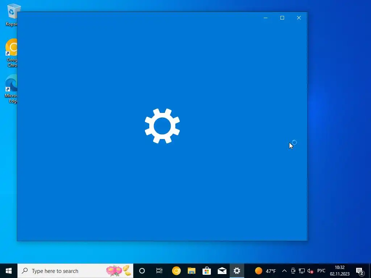This screenshot has height=278, width=371.
Task: Launch Google Chrome from the taskbar
Action: [x=176, y=271]
